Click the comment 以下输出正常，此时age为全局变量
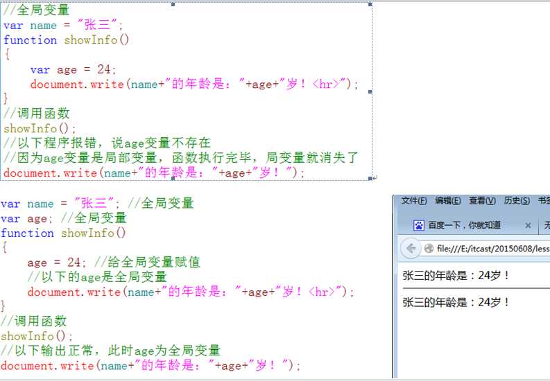Screen dimensions: 550x381 (x=110, y=351)
